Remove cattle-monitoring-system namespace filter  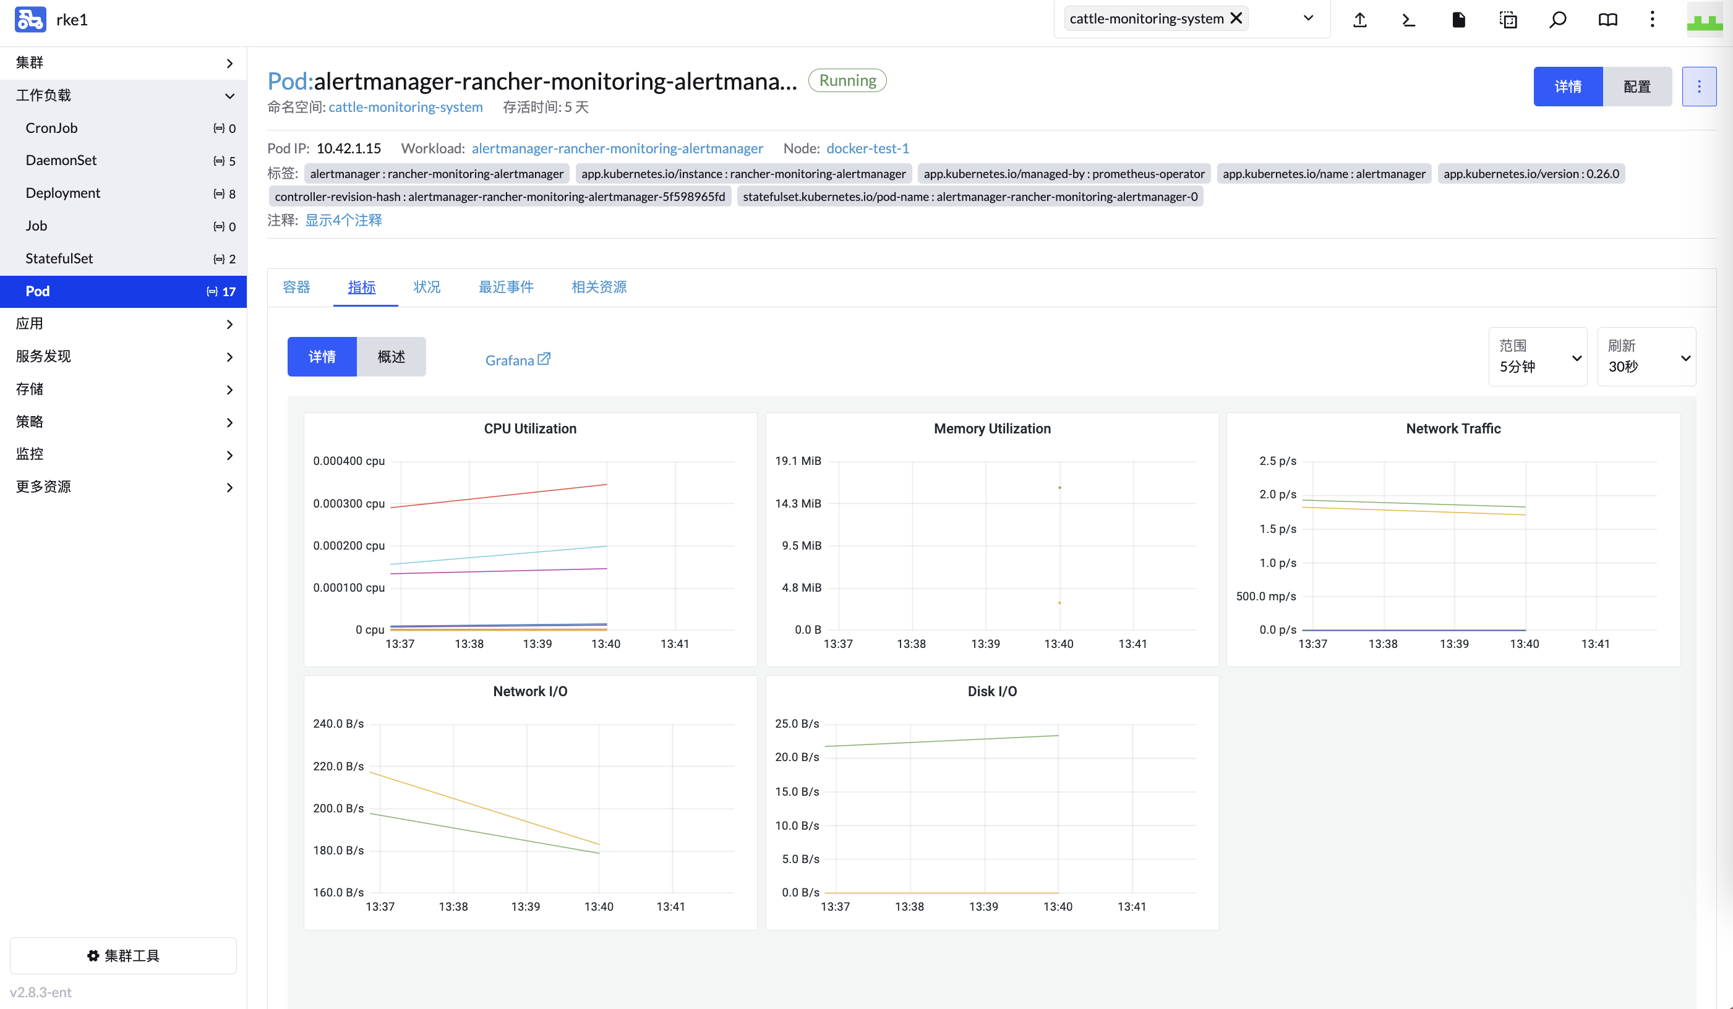pyautogui.click(x=1236, y=19)
